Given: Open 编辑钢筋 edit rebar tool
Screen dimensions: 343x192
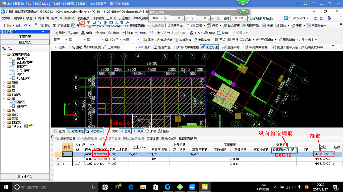Looking at the screenshot, I should (x=164, y=40).
